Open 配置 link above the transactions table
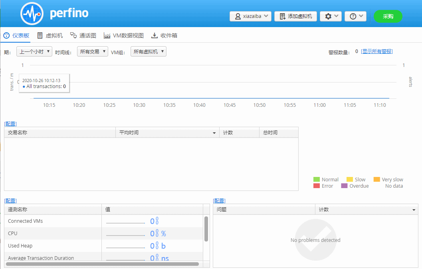422x269 pixels. pos(10,124)
